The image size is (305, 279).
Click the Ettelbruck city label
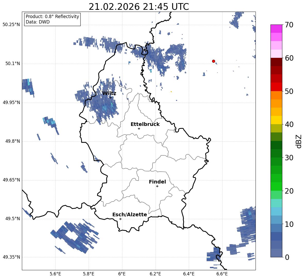(x=145, y=124)
